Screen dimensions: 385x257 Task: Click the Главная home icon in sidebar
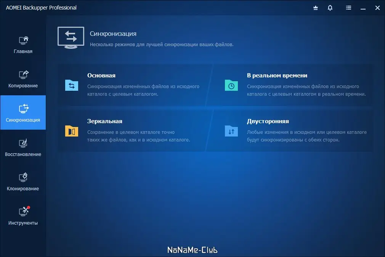23,40
